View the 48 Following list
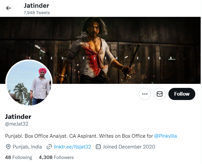 click(x=18, y=157)
